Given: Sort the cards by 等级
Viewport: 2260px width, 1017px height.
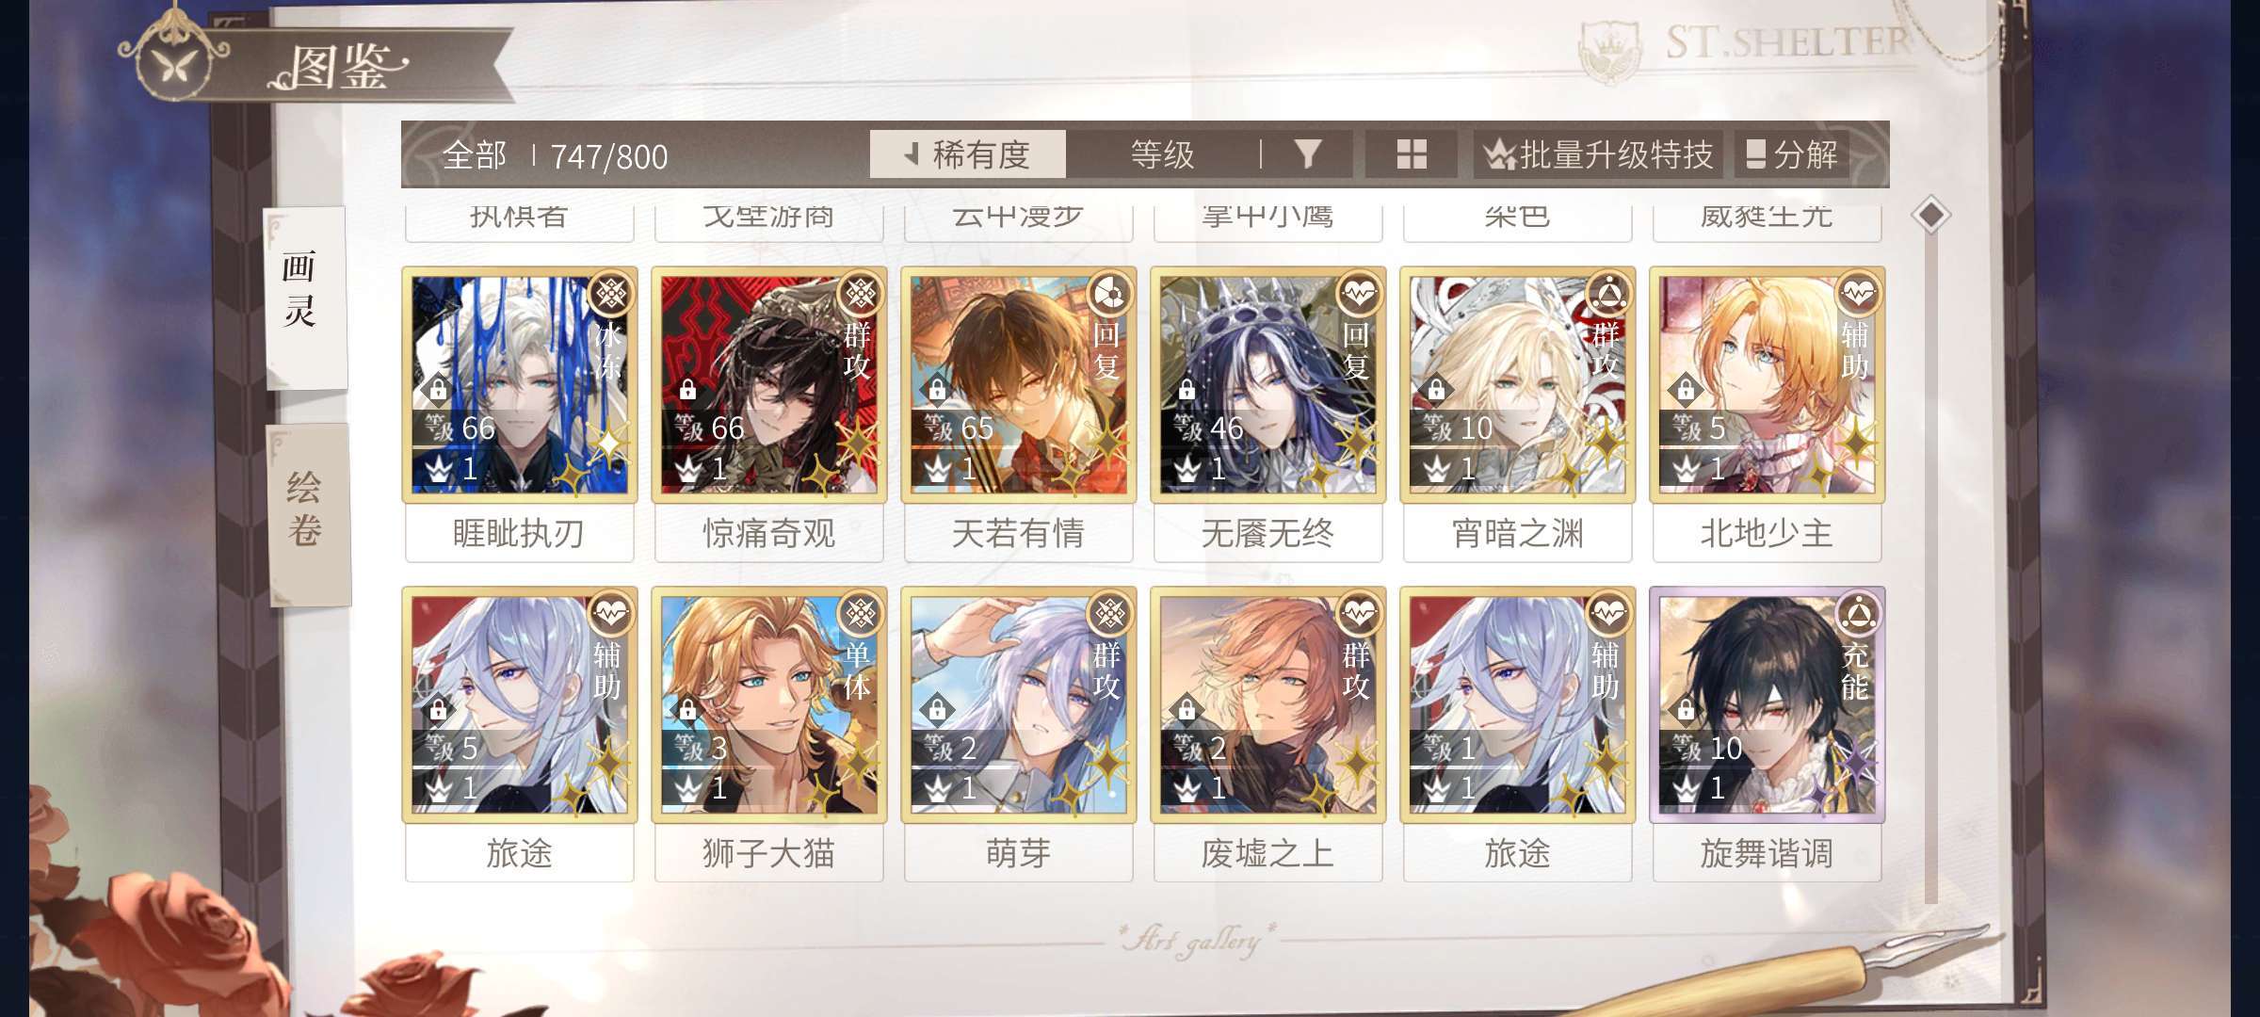Looking at the screenshot, I should point(1162,154).
